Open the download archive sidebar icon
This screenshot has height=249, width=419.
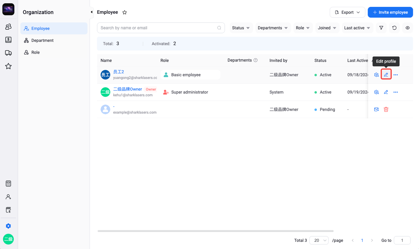pos(9,210)
